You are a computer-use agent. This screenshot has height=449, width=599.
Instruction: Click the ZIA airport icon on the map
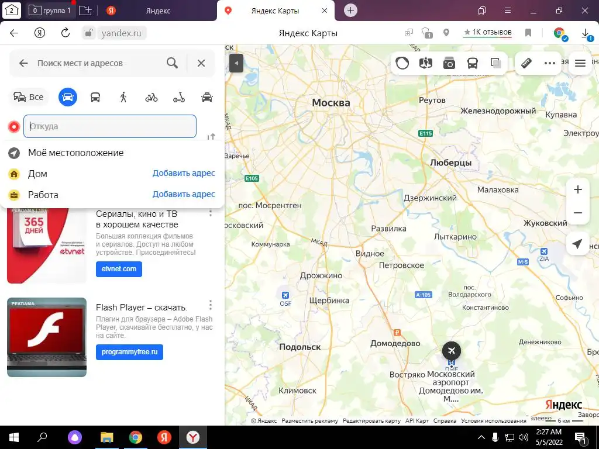point(544,251)
